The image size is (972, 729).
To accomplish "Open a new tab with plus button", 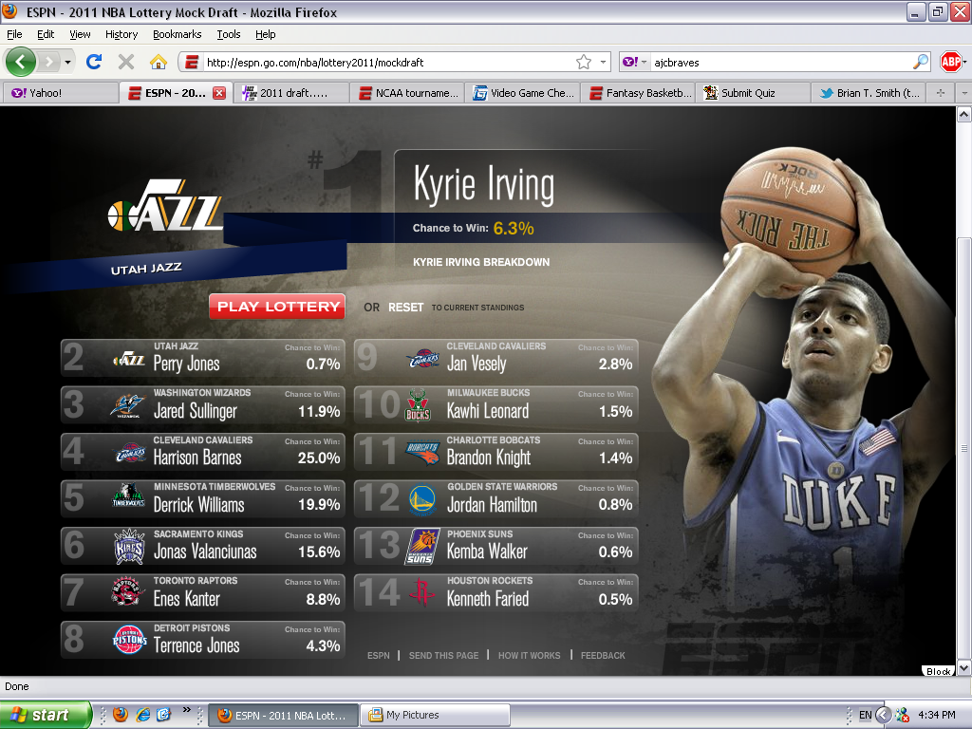I will click(941, 93).
